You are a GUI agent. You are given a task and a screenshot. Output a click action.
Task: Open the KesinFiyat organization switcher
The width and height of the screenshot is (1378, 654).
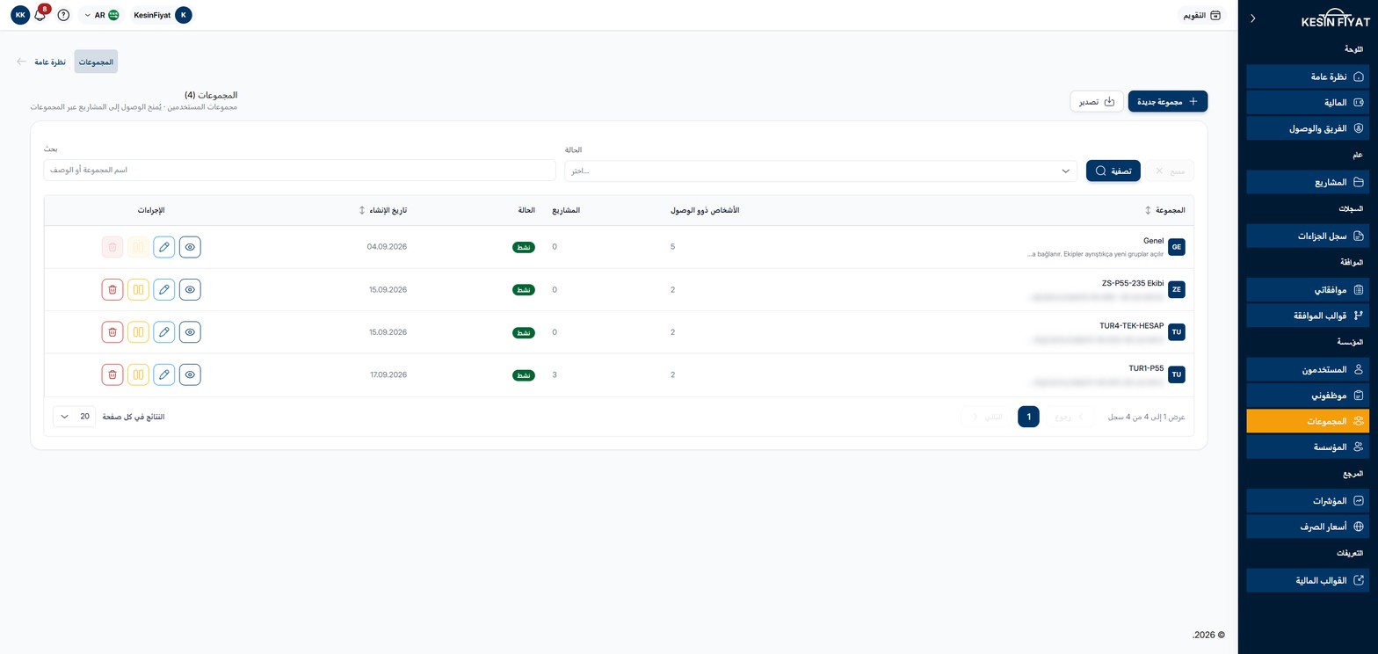coord(163,15)
